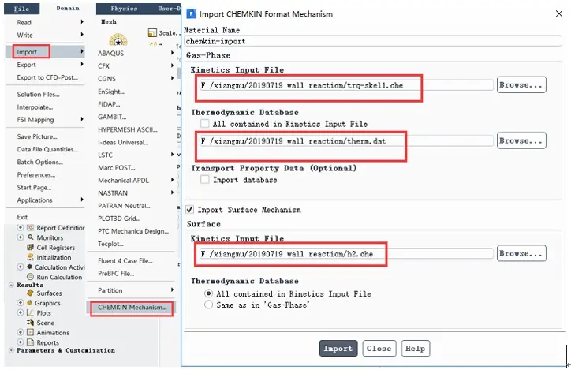The height and width of the screenshot is (370, 571).
Task: Select Import in the File menu
Action: click(45, 52)
